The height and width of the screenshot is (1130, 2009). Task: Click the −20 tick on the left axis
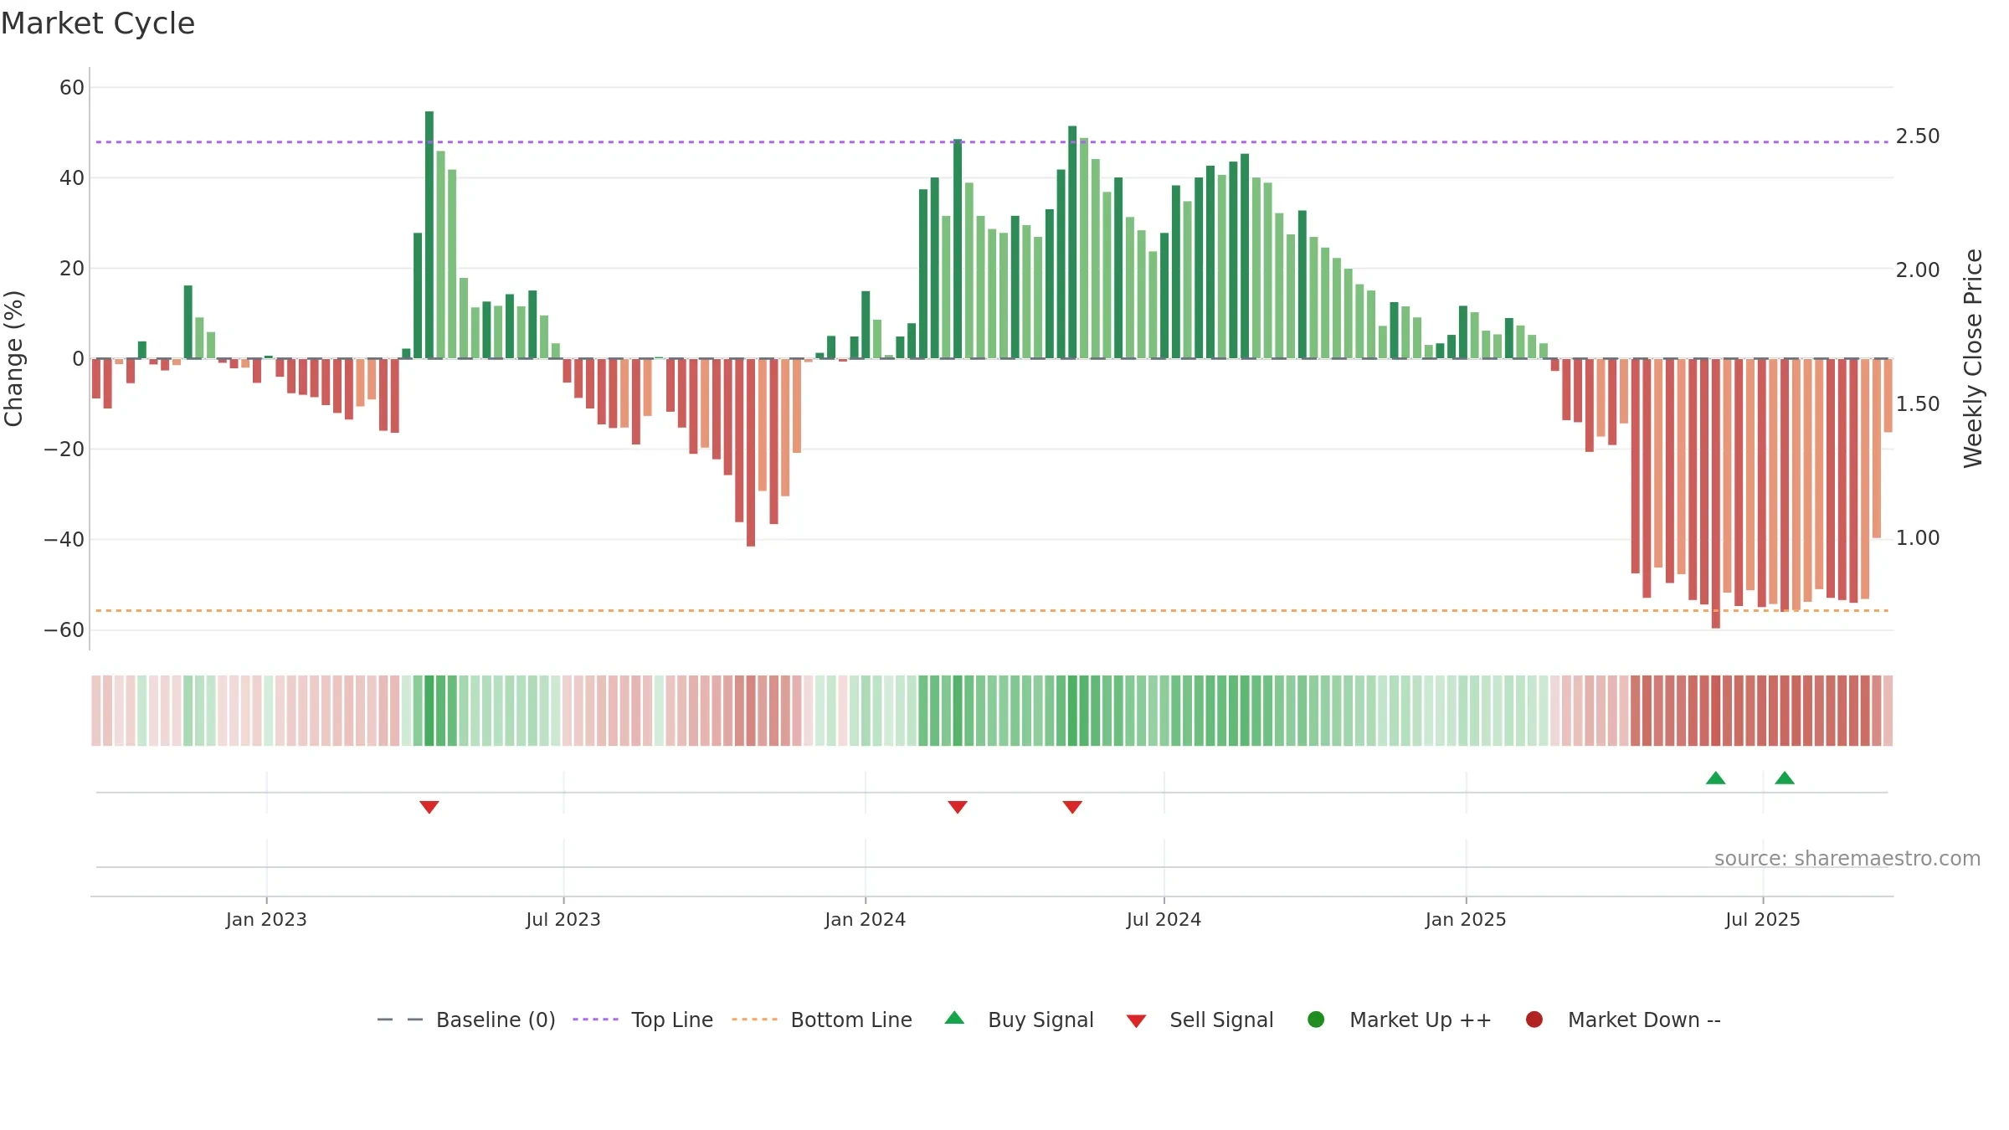64,449
